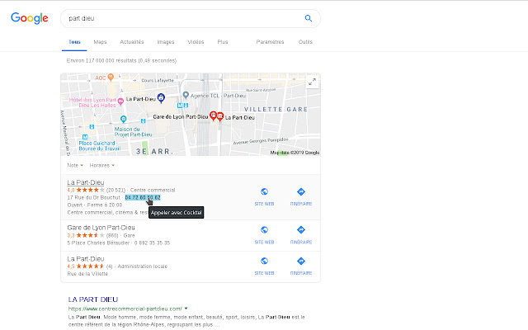Open directions icon for La Part-Dieu mall
Screen dimensions: 528x330
301,191
